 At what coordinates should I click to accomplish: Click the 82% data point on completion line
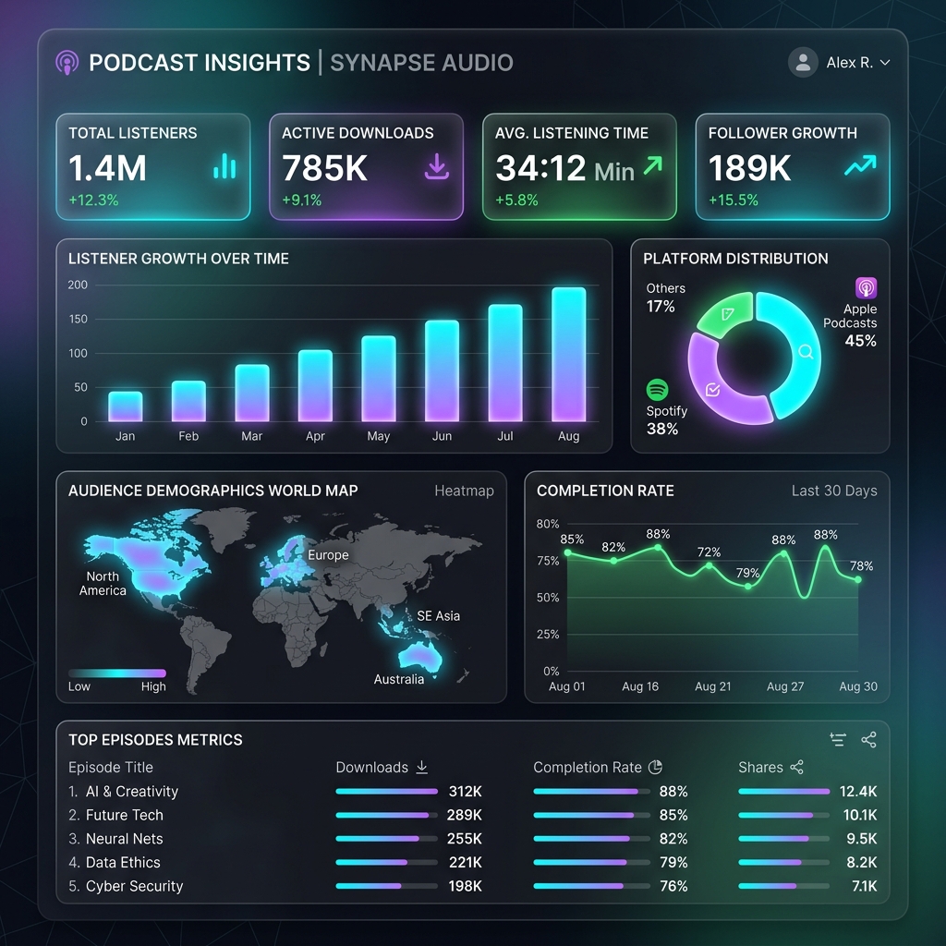click(x=613, y=561)
